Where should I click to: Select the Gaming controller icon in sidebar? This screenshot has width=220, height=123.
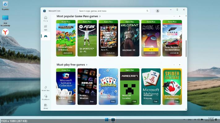(x=45, y=36)
